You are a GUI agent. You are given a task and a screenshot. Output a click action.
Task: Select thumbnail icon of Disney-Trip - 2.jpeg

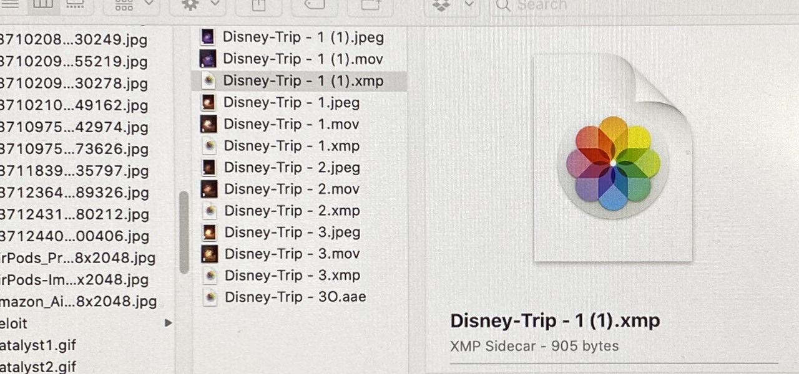coord(209,168)
